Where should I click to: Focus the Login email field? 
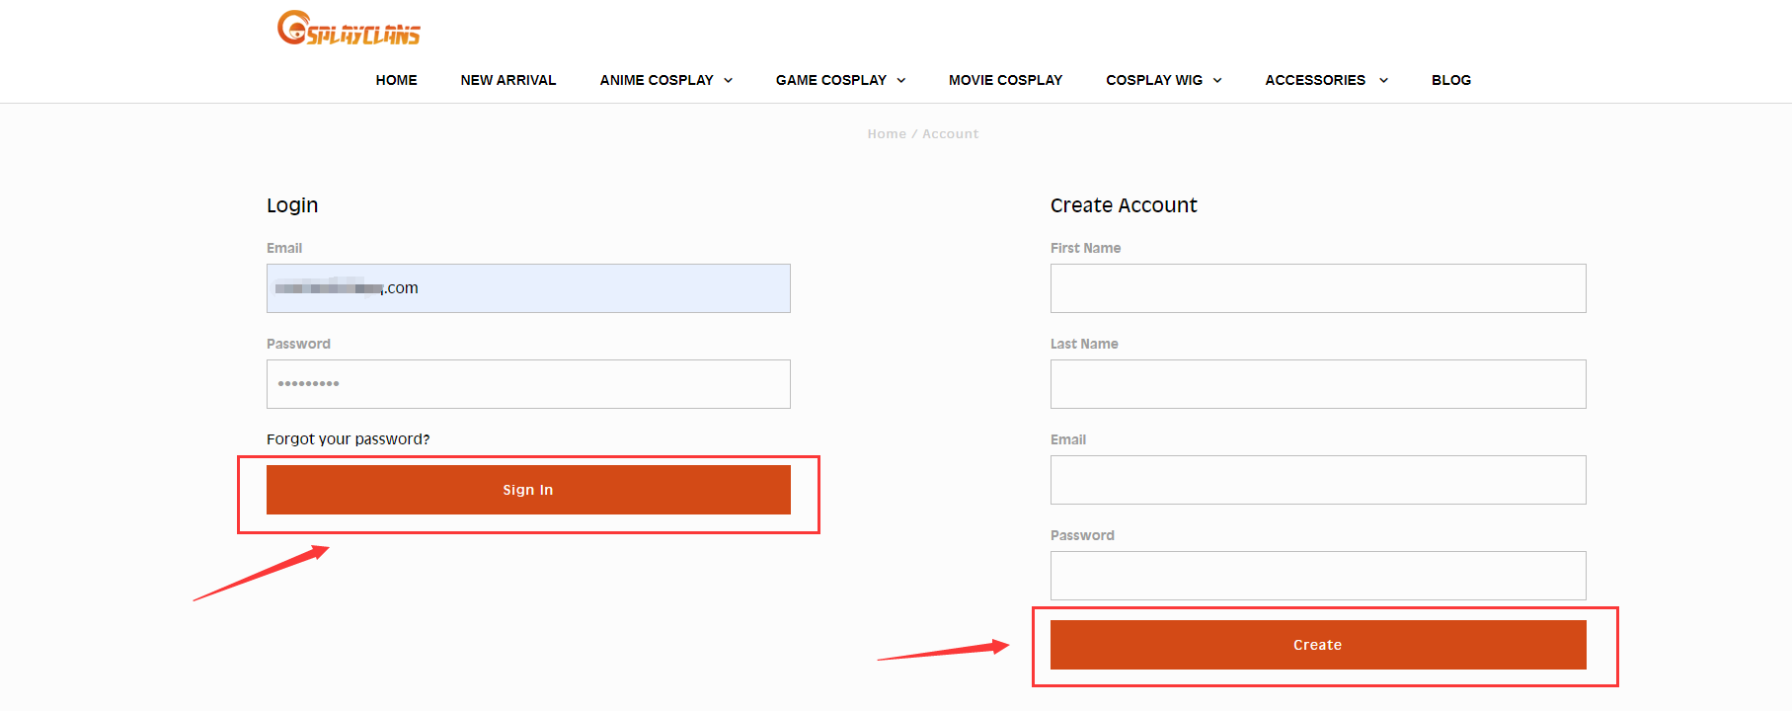(528, 288)
